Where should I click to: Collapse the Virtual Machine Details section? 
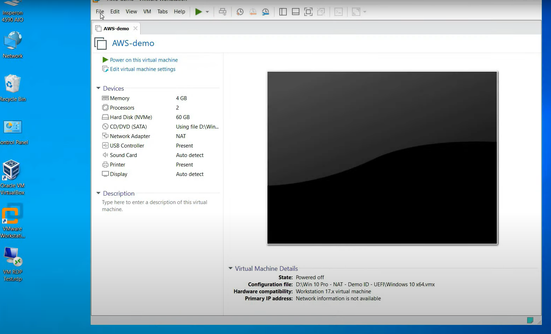coord(231,268)
